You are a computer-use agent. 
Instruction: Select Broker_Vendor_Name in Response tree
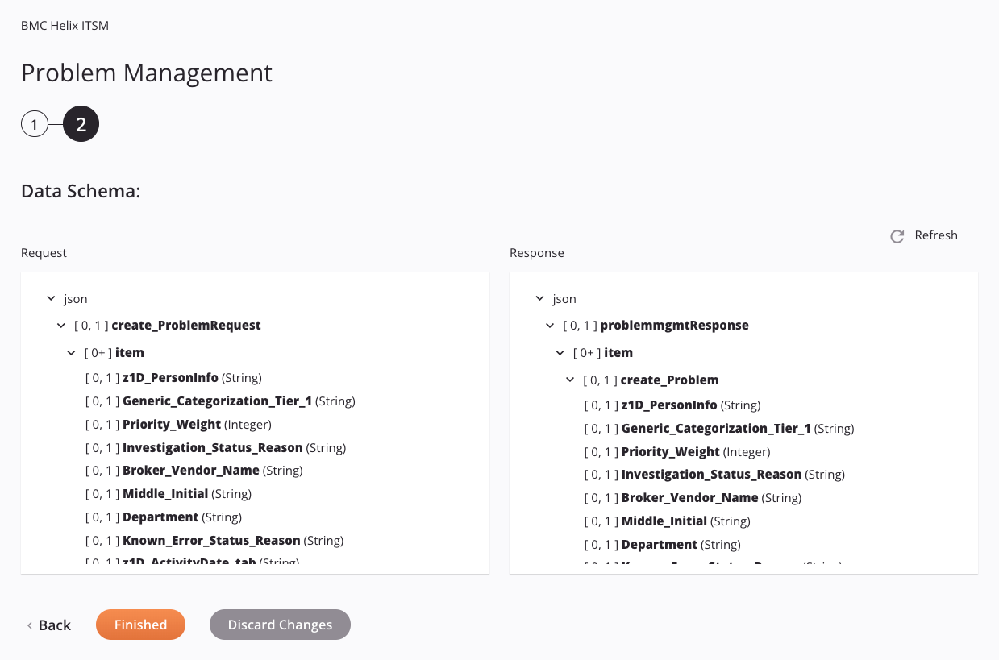[x=693, y=497]
